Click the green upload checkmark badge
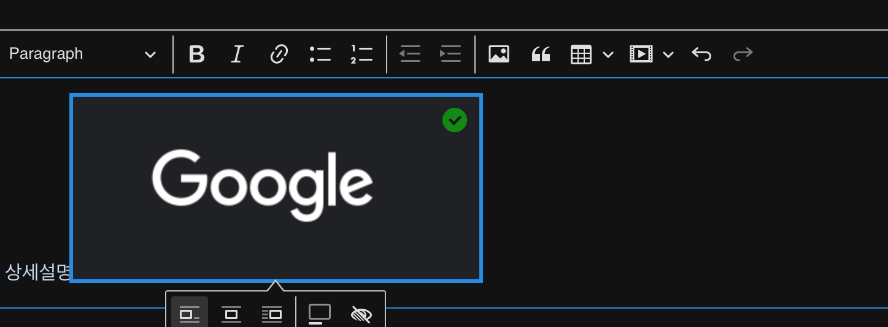This screenshot has height=327, width=888. [x=455, y=120]
